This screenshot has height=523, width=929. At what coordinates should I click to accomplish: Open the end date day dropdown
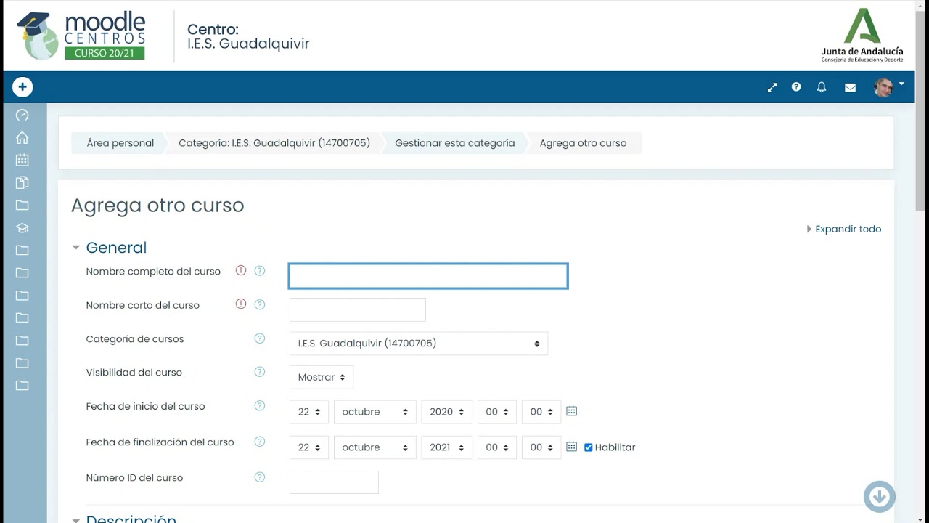pyautogui.click(x=309, y=447)
